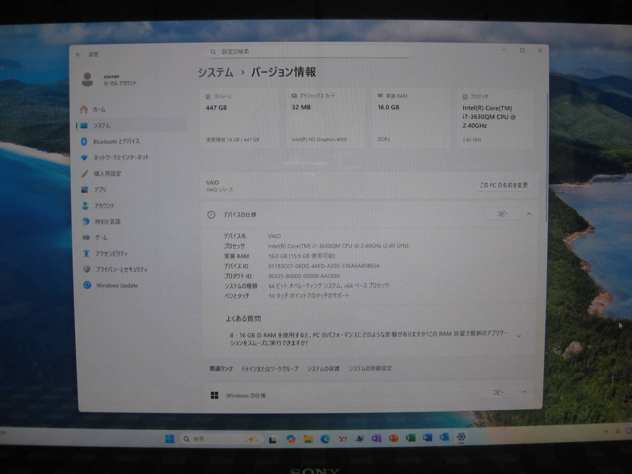
Task: Expand the RAM performance FAQ entry
Action: coord(519,336)
